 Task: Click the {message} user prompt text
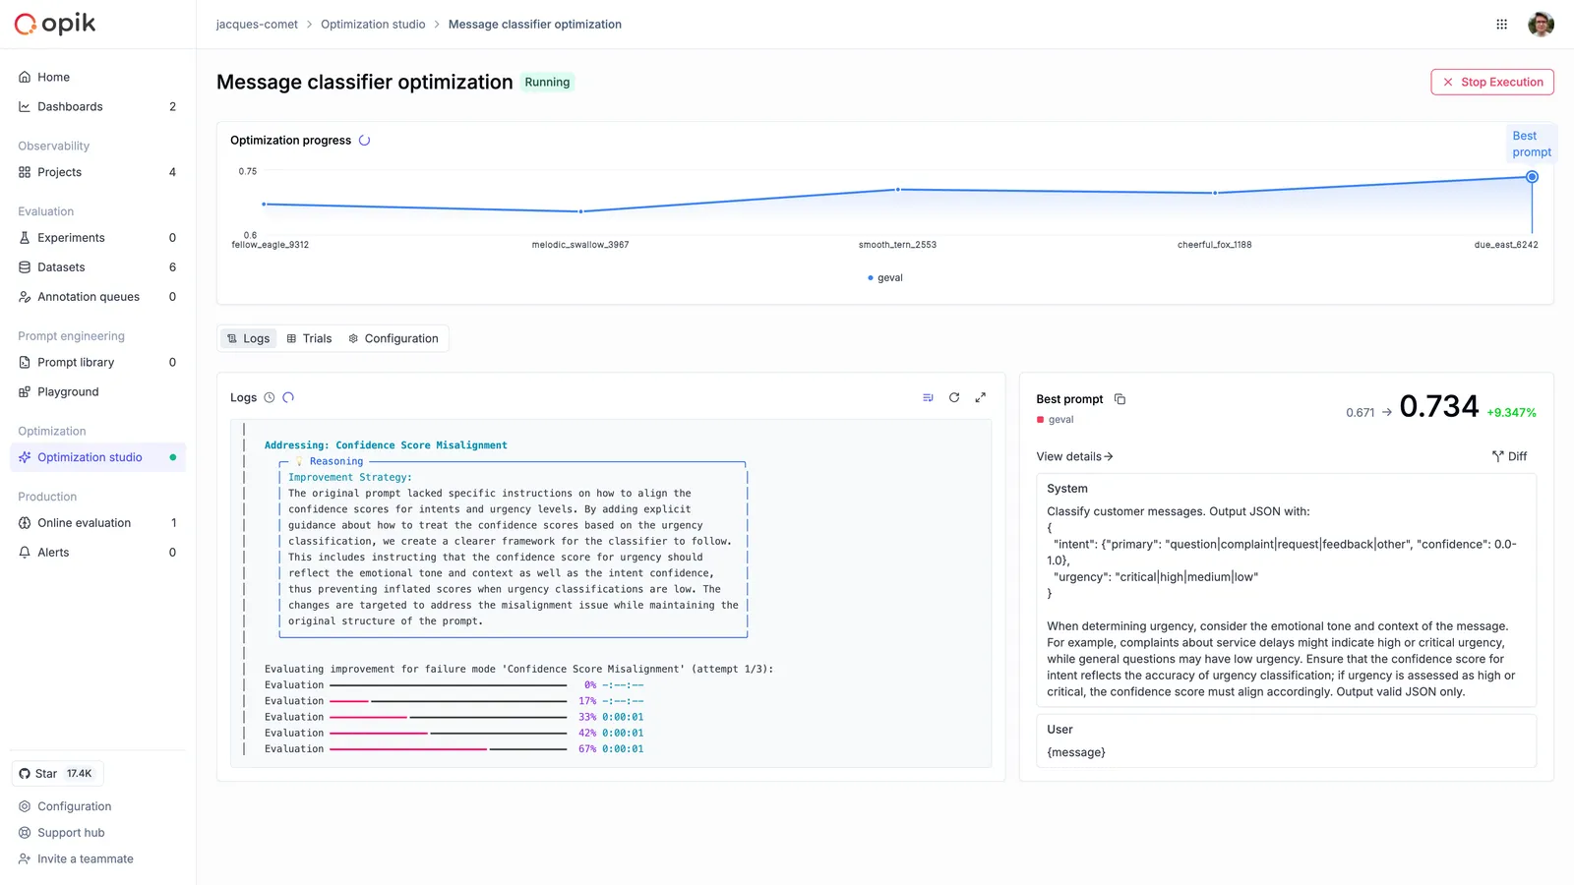pyautogui.click(x=1076, y=752)
